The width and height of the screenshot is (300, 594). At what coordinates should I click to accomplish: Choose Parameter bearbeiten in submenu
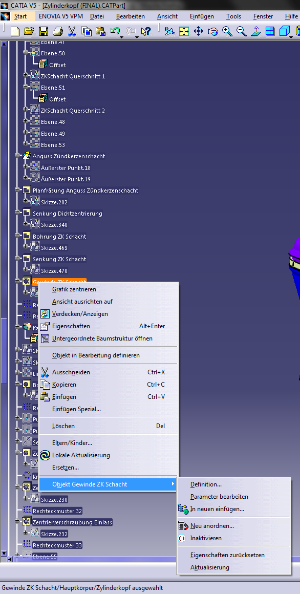coord(234,496)
